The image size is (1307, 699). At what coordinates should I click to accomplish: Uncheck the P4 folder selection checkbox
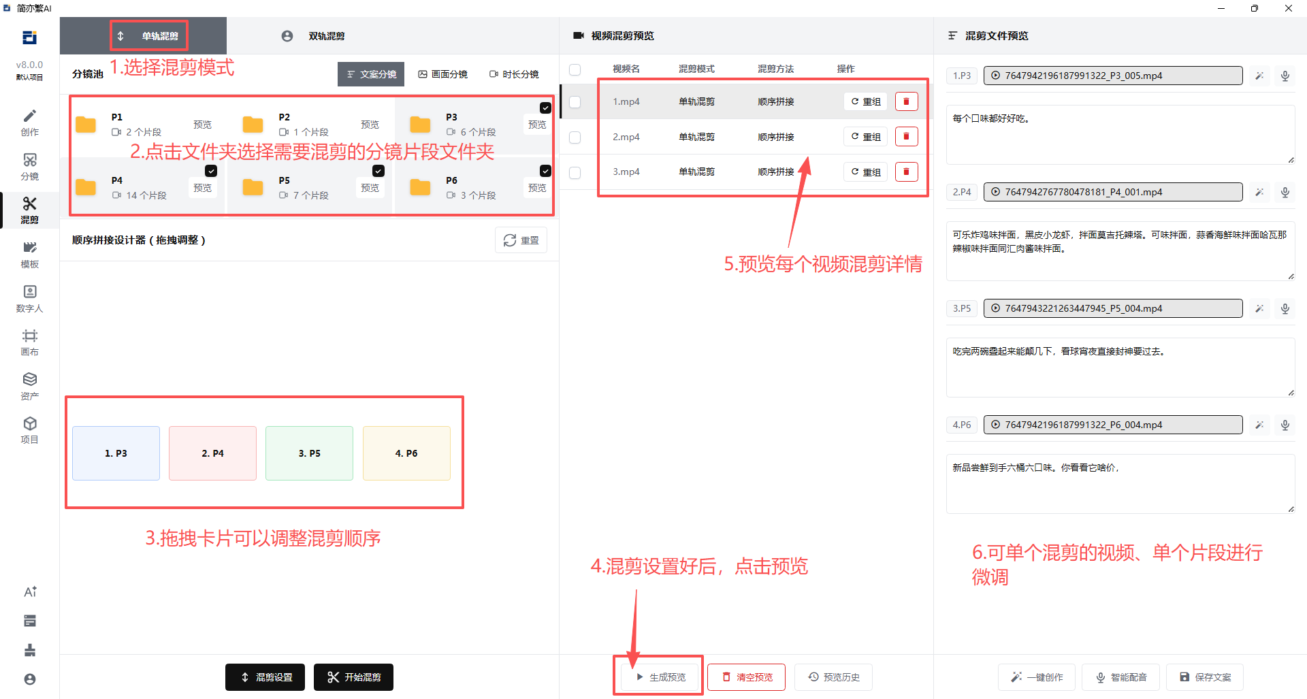point(211,171)
